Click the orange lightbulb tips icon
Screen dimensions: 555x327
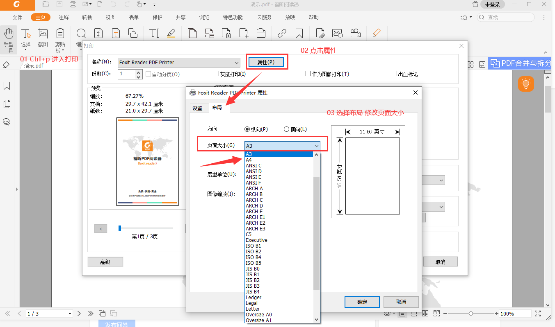(526, 83)
